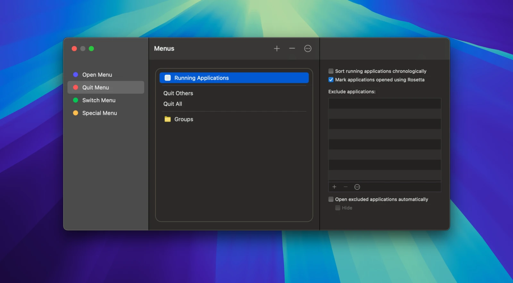
Task: Click the Running Applications item icon
Action: 167,78
